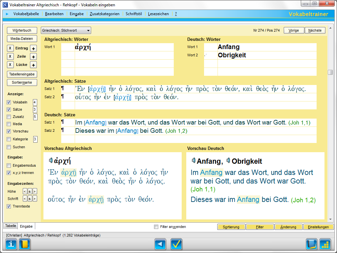Viewport: 337px width, 253px height.
Task: Add a row with plus beside Zeile
Action: click(x=33, y=57)
